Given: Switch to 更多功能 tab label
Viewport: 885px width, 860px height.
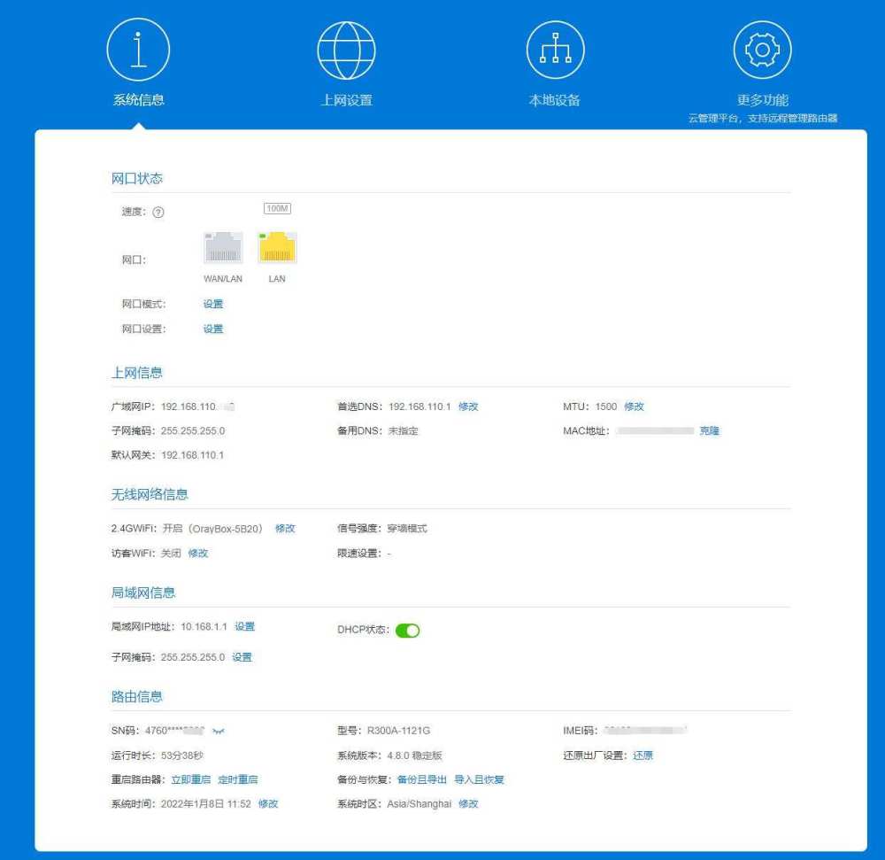Looking at the screenshot, I should 763,100.
